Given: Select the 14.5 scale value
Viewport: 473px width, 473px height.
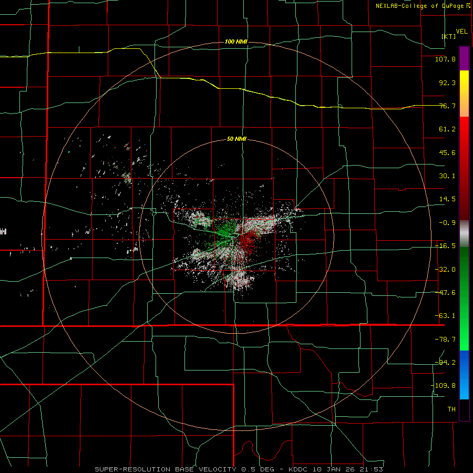Looking at the screenshot, I should (447, 199).
